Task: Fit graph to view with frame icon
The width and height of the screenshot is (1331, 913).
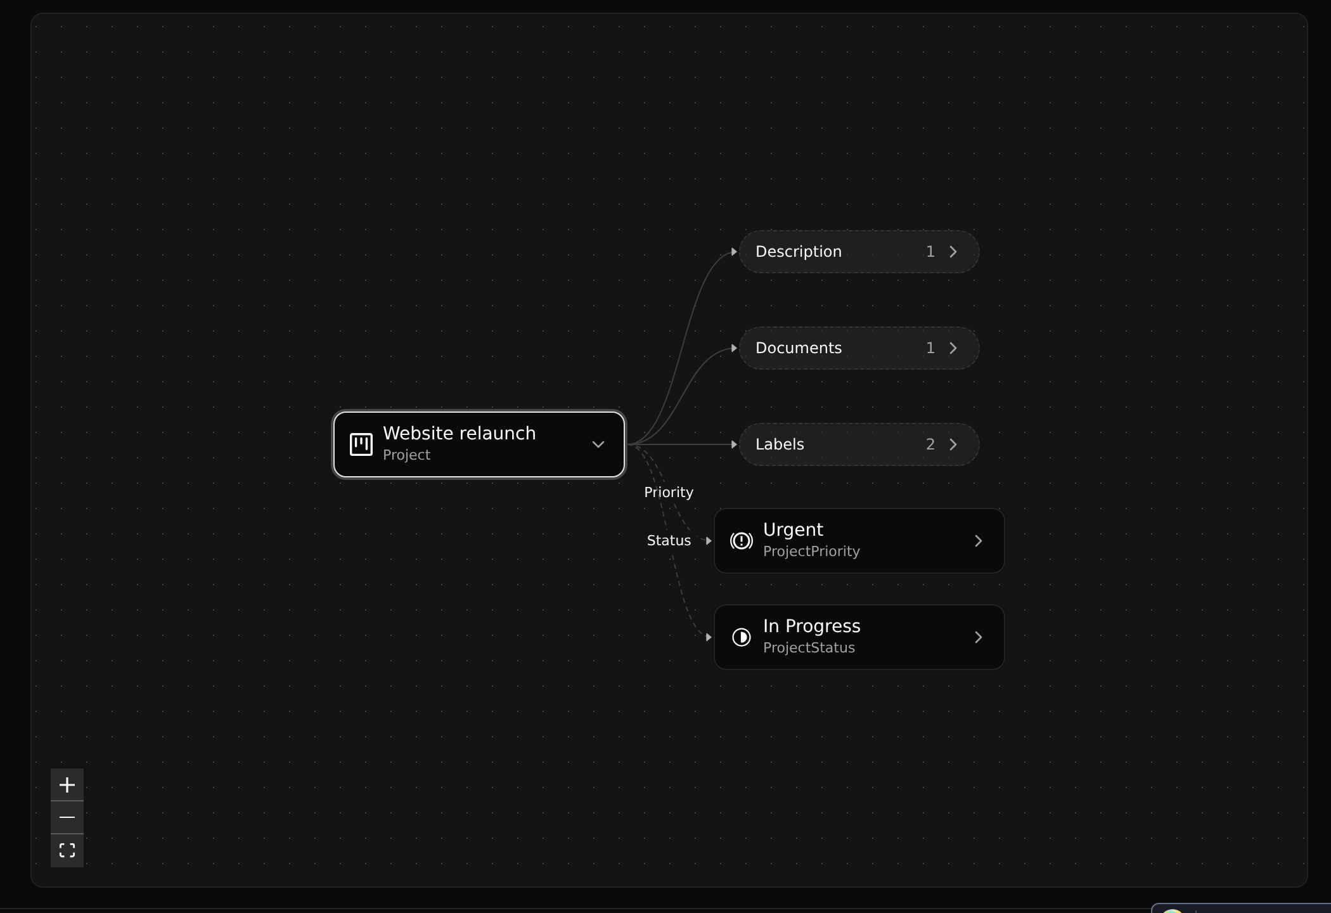Action: [x=67, y=850]
